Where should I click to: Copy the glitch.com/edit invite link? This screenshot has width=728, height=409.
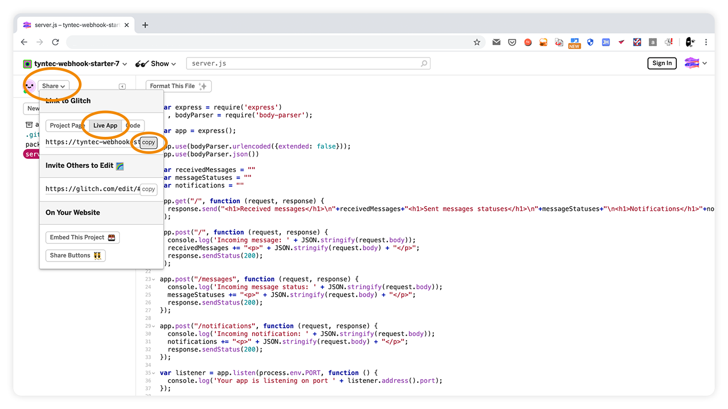[149, 189]
